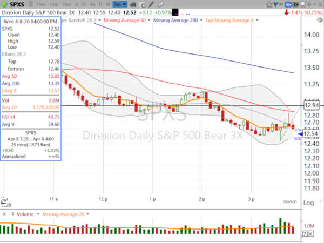Click the refresh arrows icon near the date axis
This screenshot has height=243, width=324.
point(4,201)
